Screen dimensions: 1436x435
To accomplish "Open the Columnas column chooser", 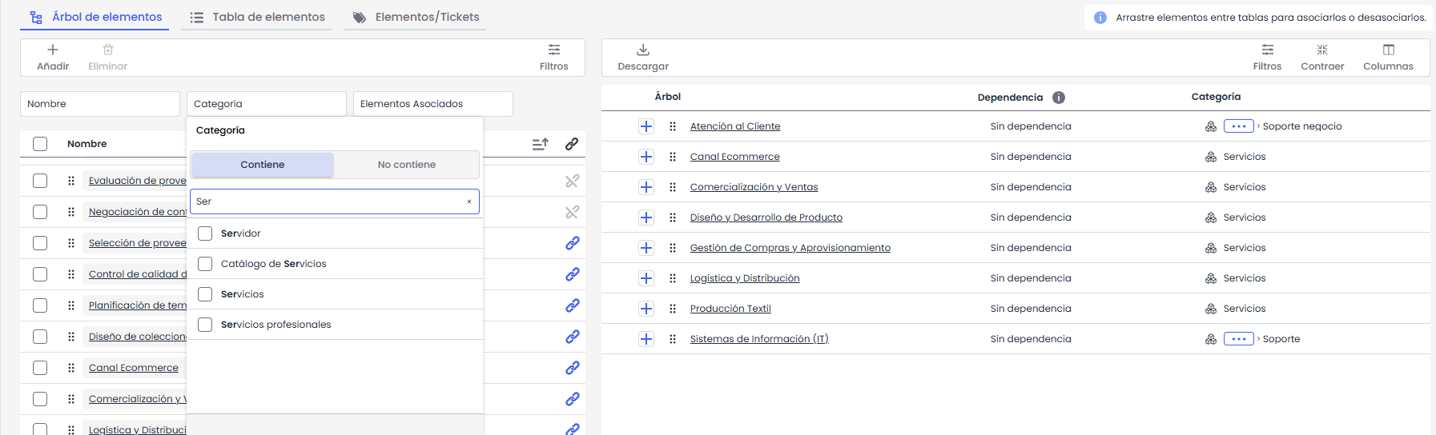I will [1388, 57].
